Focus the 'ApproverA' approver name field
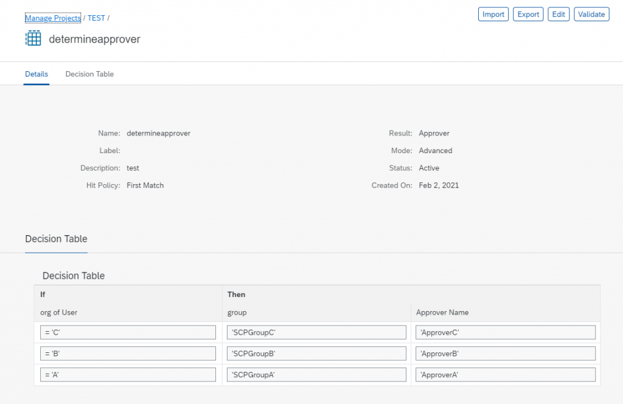This screenshot has height=404, width=623. [x=506, y=375]
